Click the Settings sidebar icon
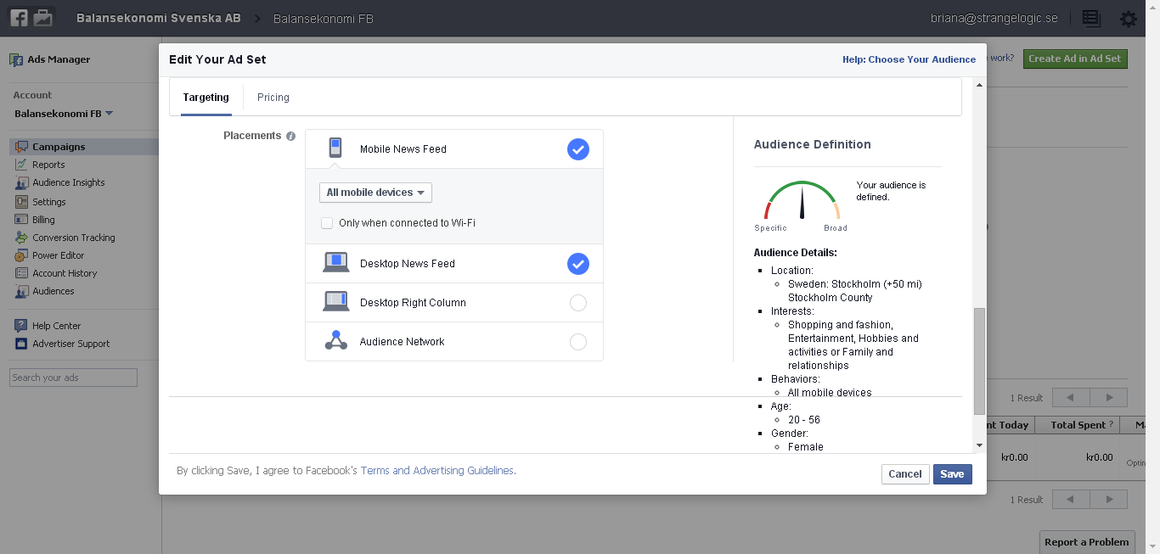 tap(22, 202)
